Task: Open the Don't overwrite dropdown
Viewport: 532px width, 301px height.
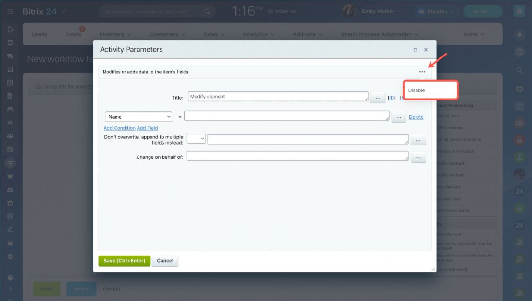Action: coord(196,138)
